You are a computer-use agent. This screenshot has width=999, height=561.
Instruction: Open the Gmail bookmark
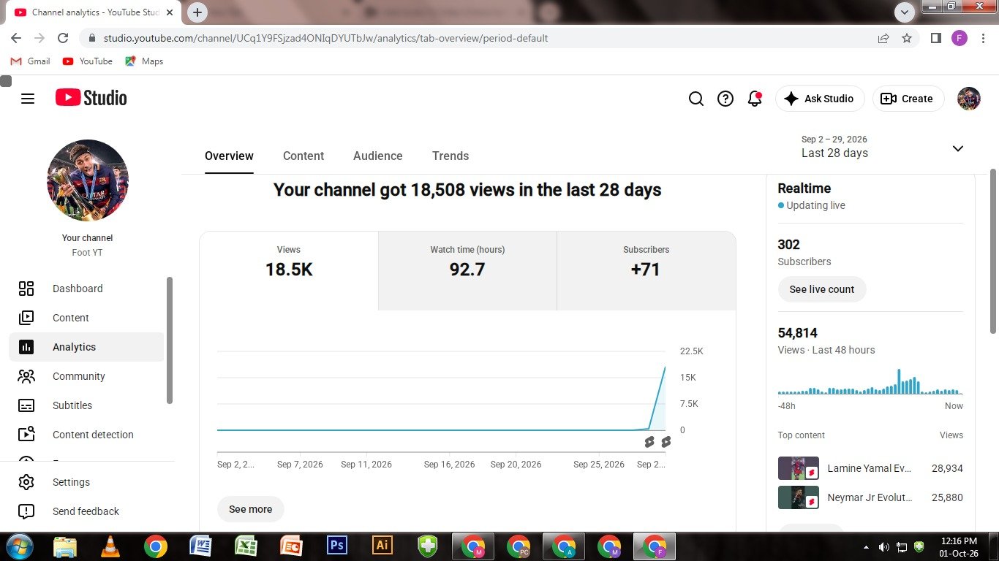31,61
